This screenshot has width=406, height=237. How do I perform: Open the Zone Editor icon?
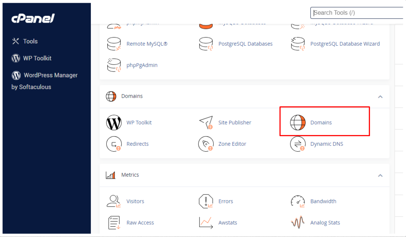pyautogui.click(x=206, y=144)
